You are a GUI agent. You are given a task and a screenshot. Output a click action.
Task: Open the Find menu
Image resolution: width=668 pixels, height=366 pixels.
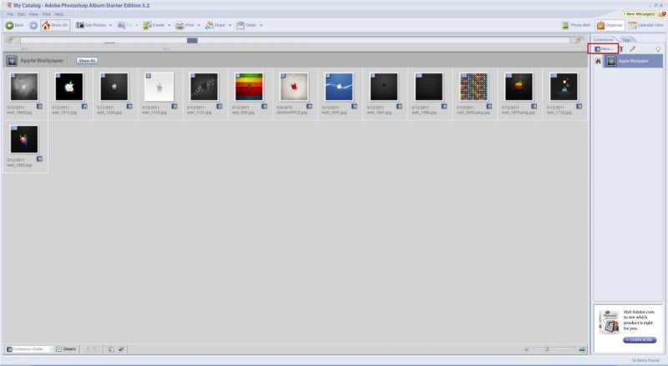point(46,14)
